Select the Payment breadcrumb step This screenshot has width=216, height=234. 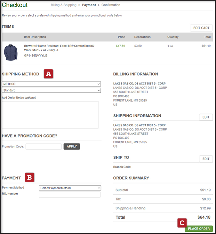pyautogui.click(x=89, y=5)
